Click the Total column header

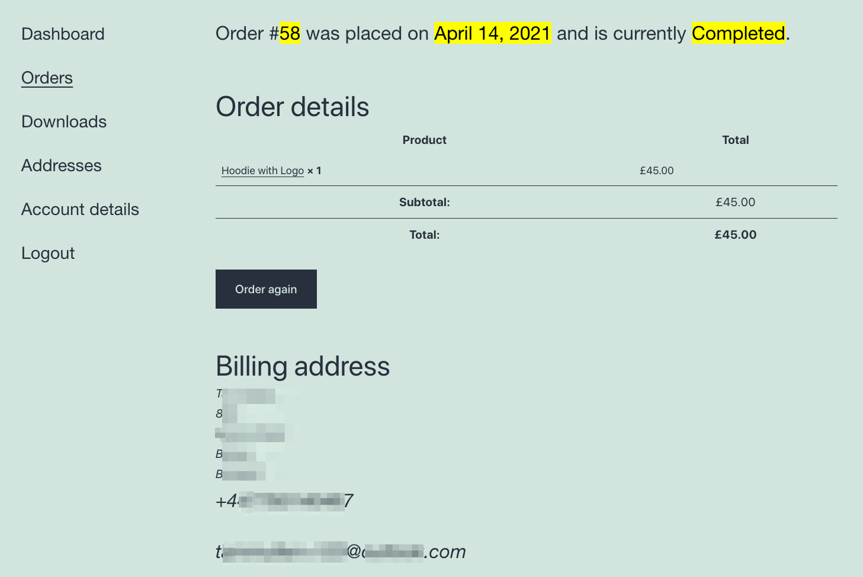[735, 140]
